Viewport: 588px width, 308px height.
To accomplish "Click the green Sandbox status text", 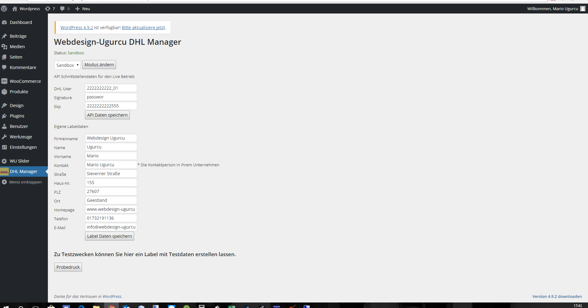I will click(x=76, y=53).
